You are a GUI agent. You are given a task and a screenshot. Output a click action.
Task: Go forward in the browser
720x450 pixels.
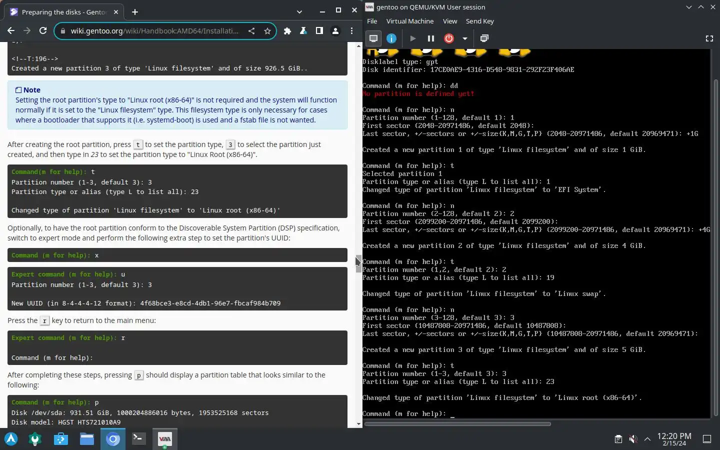click(27, 31)
